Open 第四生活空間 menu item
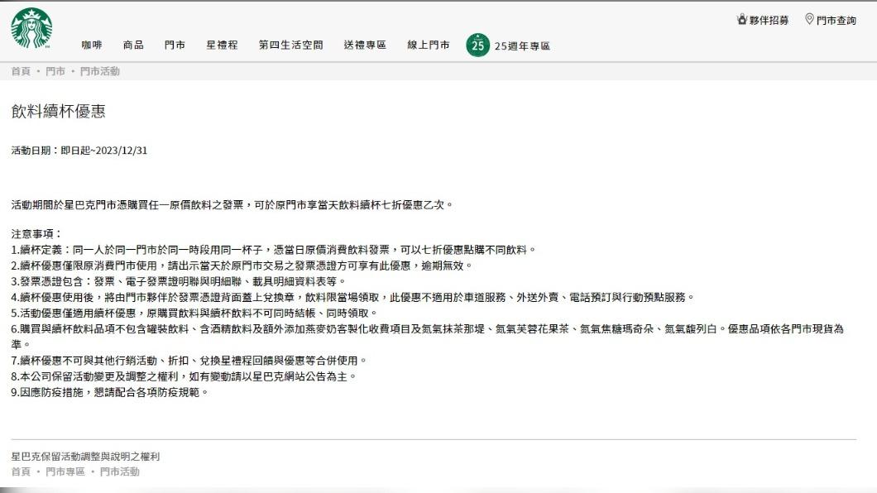The width and height of the screenshot is (877, 493). click(290, 45)
